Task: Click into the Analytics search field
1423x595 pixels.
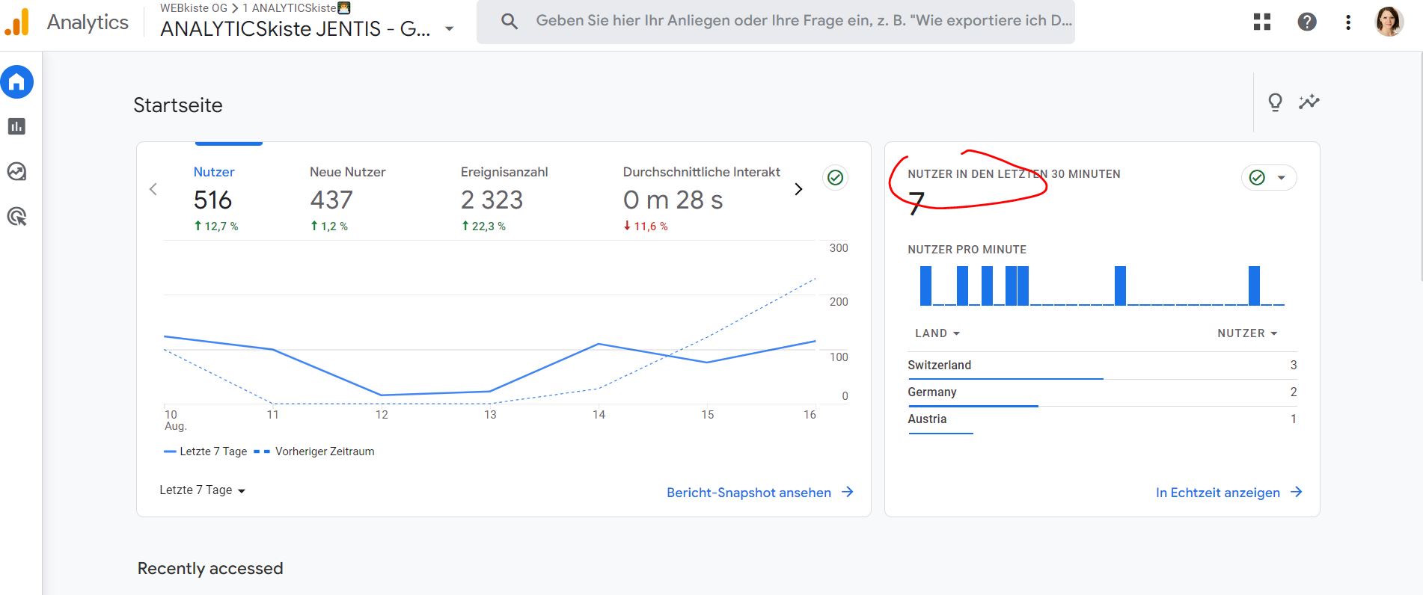Action: [801, 21]
